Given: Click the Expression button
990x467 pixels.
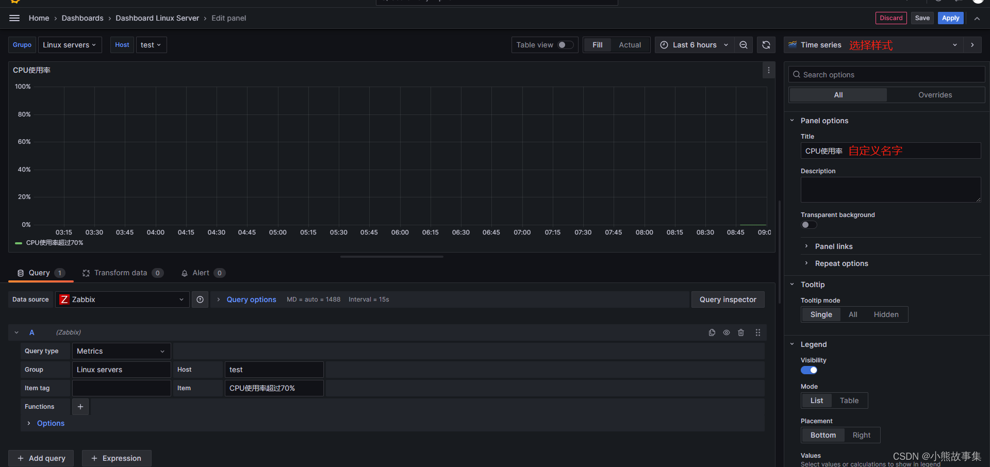Looking at the screenshot, I should pos(117,458).
